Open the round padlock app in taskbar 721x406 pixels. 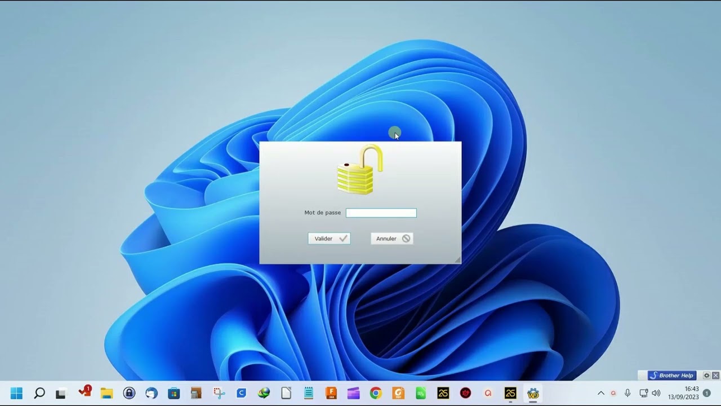tap(129, 393)
